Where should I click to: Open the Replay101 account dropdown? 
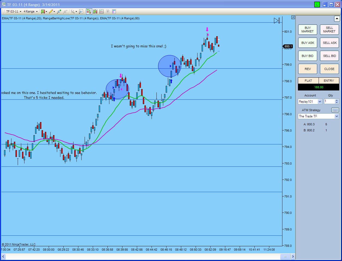point(310,102)
